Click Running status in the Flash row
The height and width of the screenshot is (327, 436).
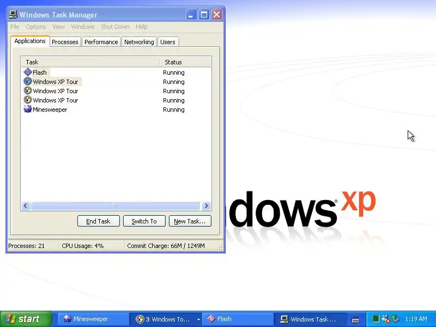click(x=174, y=72)
